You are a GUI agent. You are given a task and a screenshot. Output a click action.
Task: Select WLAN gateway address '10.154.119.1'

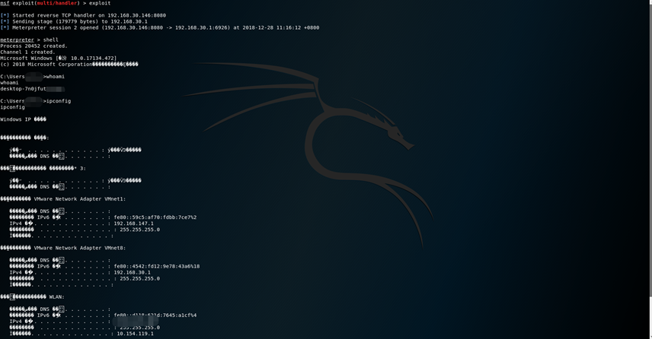coord(135,334)
